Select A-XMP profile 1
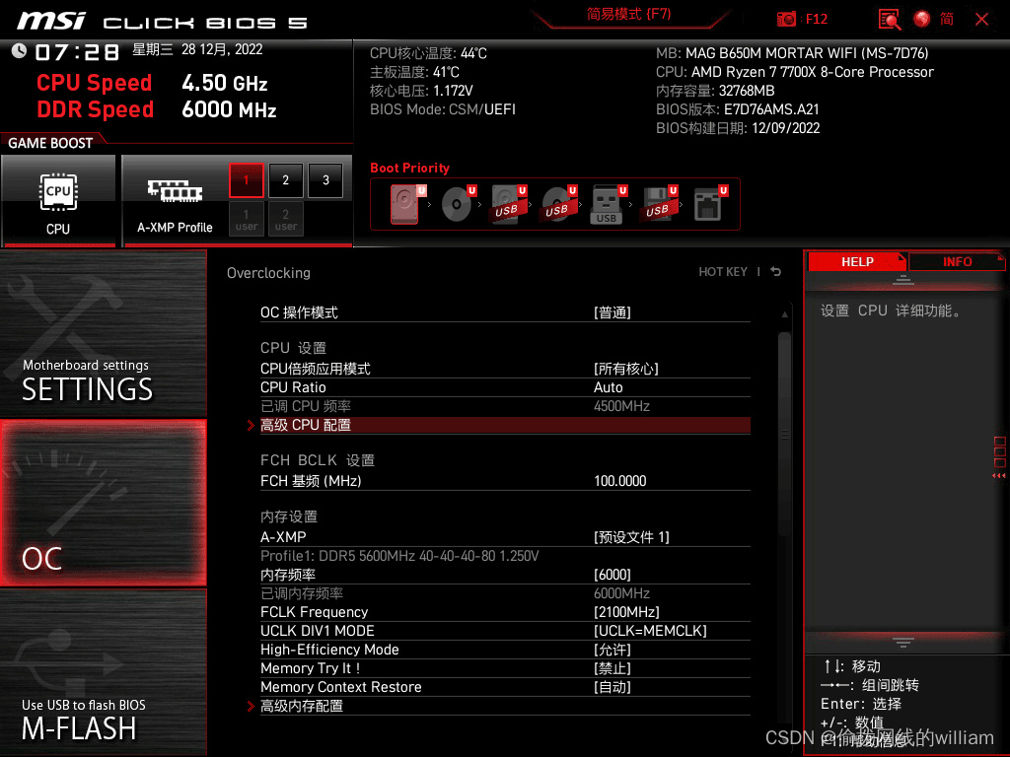Screen dimensions: 1010x757 [246, 180]
